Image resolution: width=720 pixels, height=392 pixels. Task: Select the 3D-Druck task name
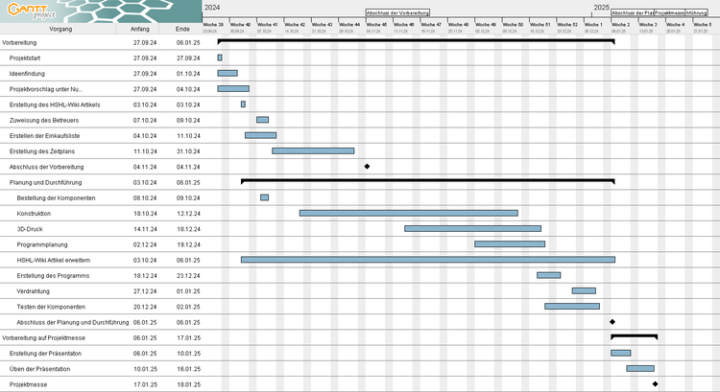tap(30, 228)
